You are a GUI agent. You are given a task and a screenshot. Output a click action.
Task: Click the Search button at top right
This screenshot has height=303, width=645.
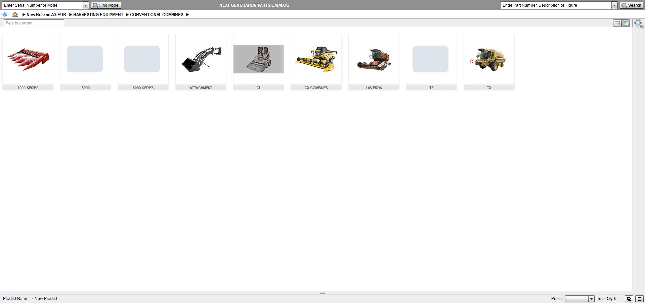pyautogui.click(x=632, y=5)
